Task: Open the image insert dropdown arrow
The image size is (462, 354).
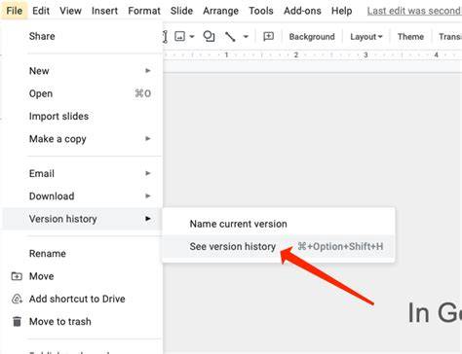Action: pyautogui.click(x=192, y=37)
